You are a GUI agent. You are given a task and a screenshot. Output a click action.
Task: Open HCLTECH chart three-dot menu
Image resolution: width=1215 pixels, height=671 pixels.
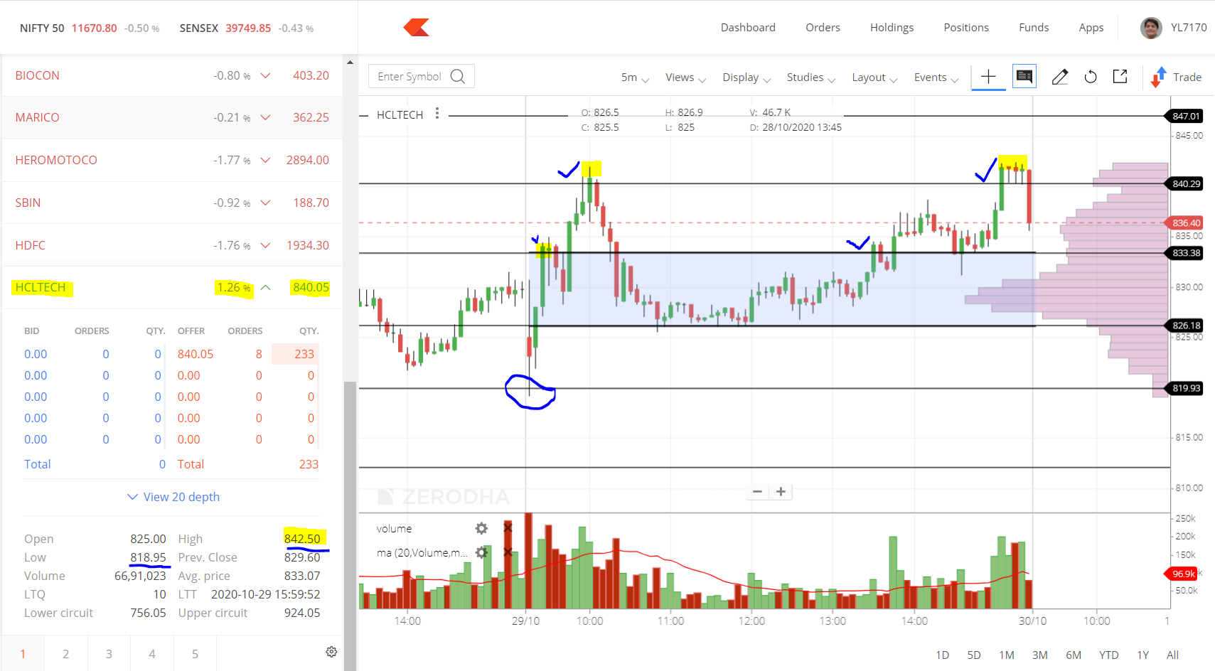click(x=437, y=114)
